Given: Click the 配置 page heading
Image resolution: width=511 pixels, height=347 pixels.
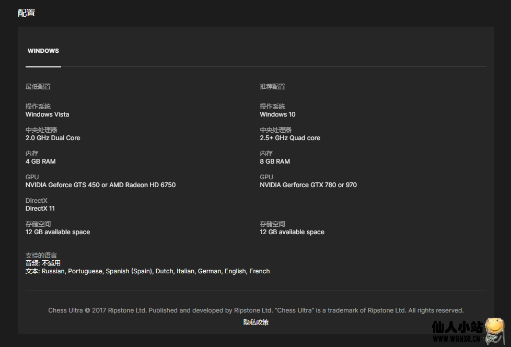Looking at the screenshot, I should pos(27,13).
